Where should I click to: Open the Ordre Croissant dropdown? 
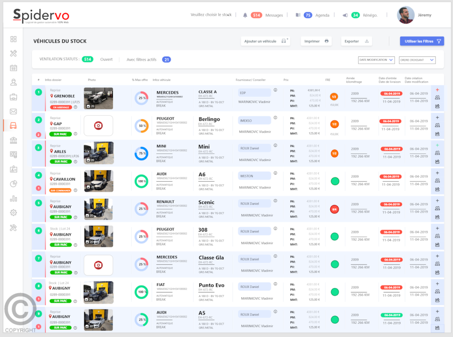pos(417,60)
